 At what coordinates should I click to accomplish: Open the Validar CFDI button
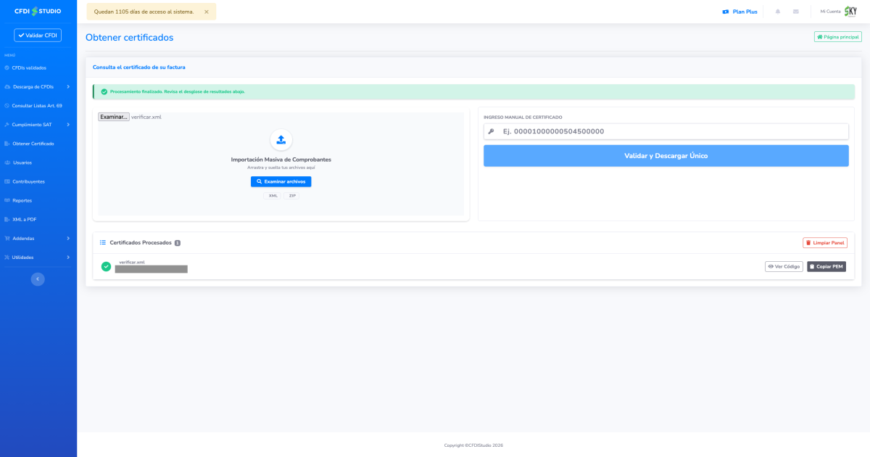pyautogui.click(x=38, y=35)
